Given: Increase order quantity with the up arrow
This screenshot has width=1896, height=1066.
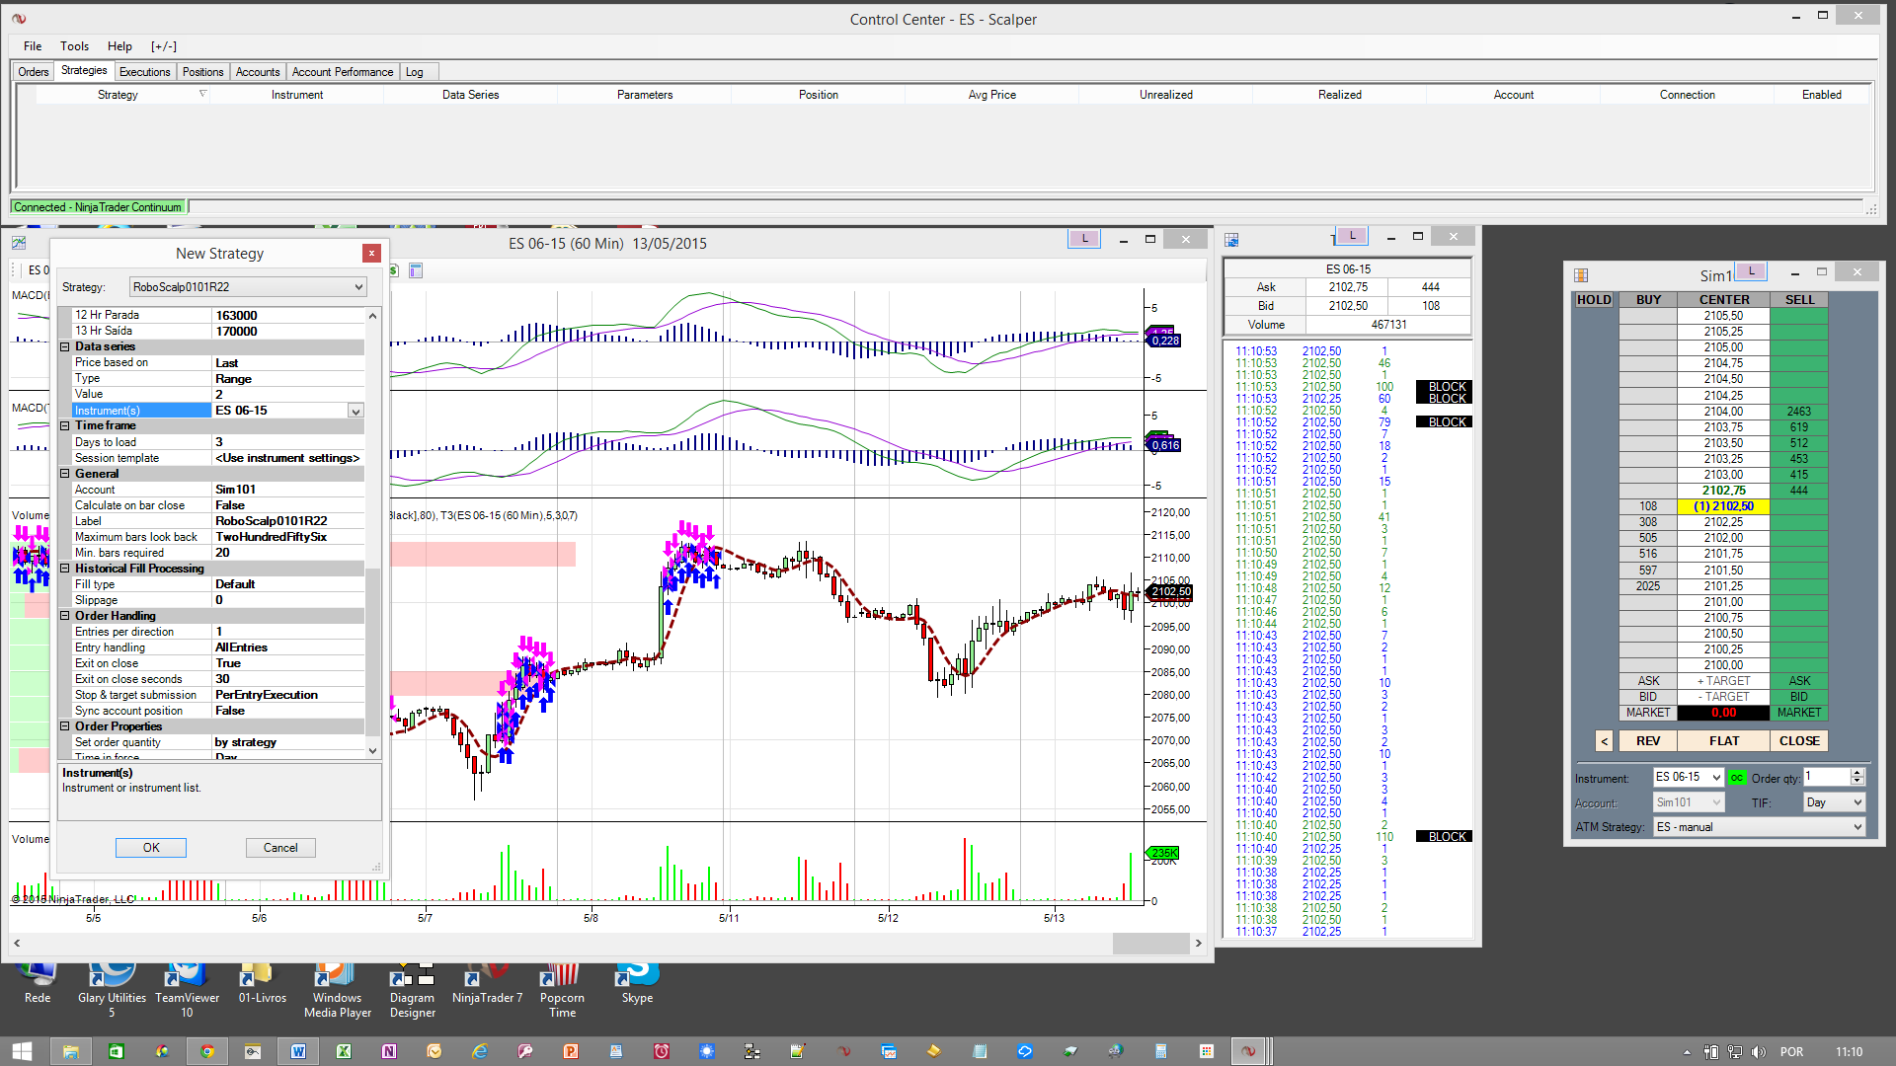Looking at the screenshot, I should (x=1856, y=773).
